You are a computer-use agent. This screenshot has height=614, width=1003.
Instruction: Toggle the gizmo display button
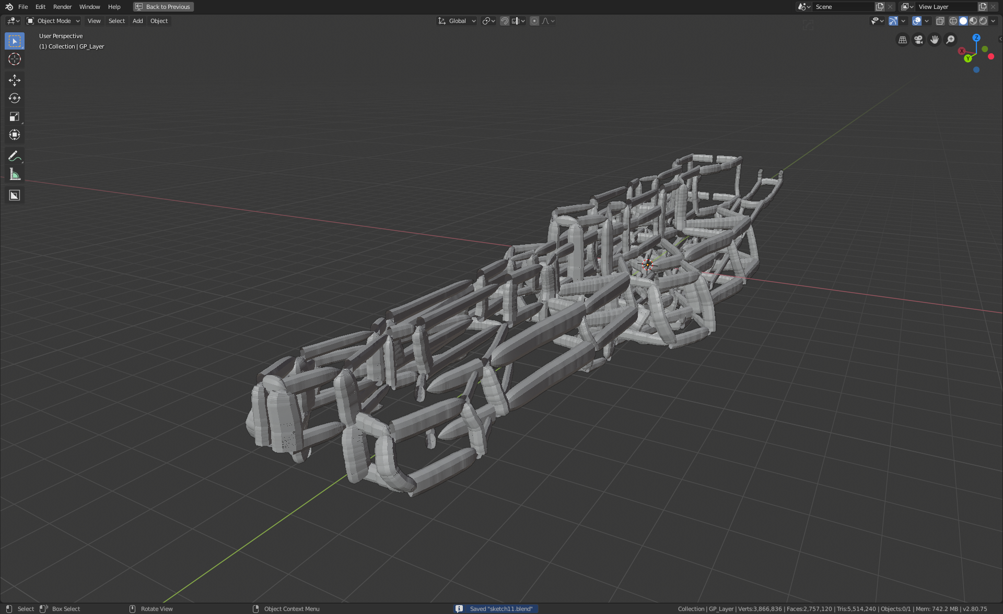pyautogui.click(x=893, y=21)
